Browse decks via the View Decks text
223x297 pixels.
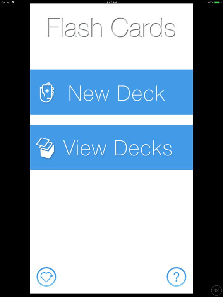tap(118, 148)
